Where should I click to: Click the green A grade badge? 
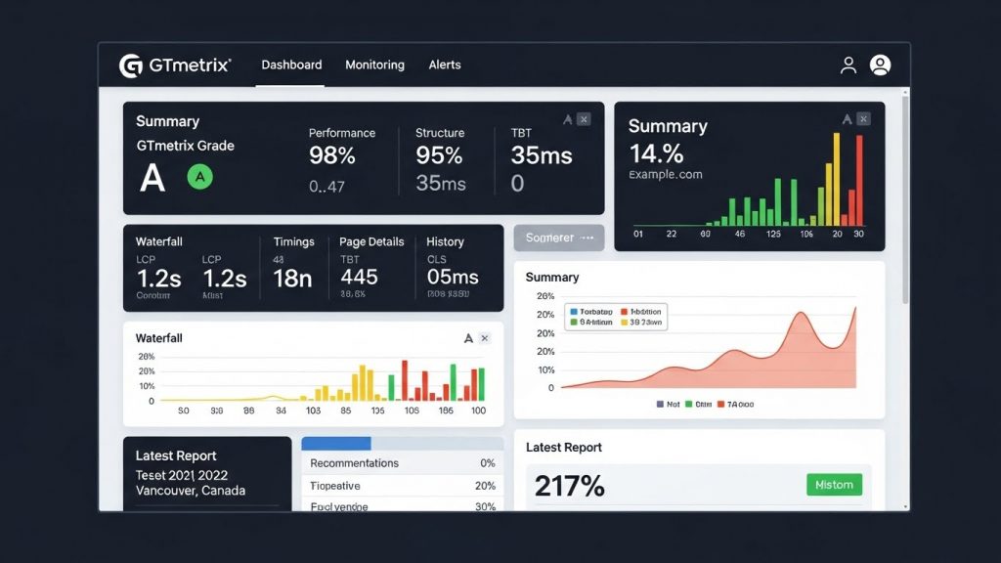click(199, 177)
